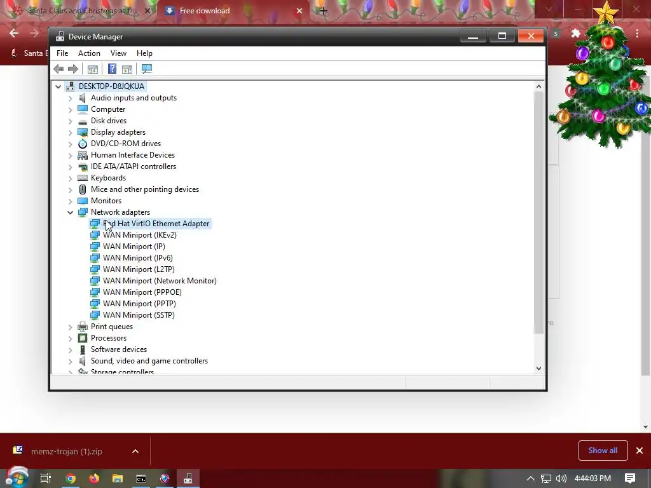The width and height of the screenshot is (651, 488).
Task: Open the memz-trojan (1).zip download
Action: pos(66,452)
